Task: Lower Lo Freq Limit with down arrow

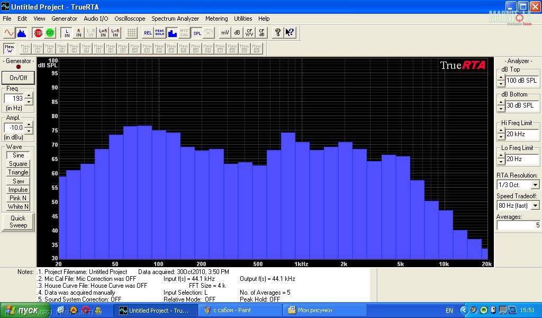Action: click(501, 162)
